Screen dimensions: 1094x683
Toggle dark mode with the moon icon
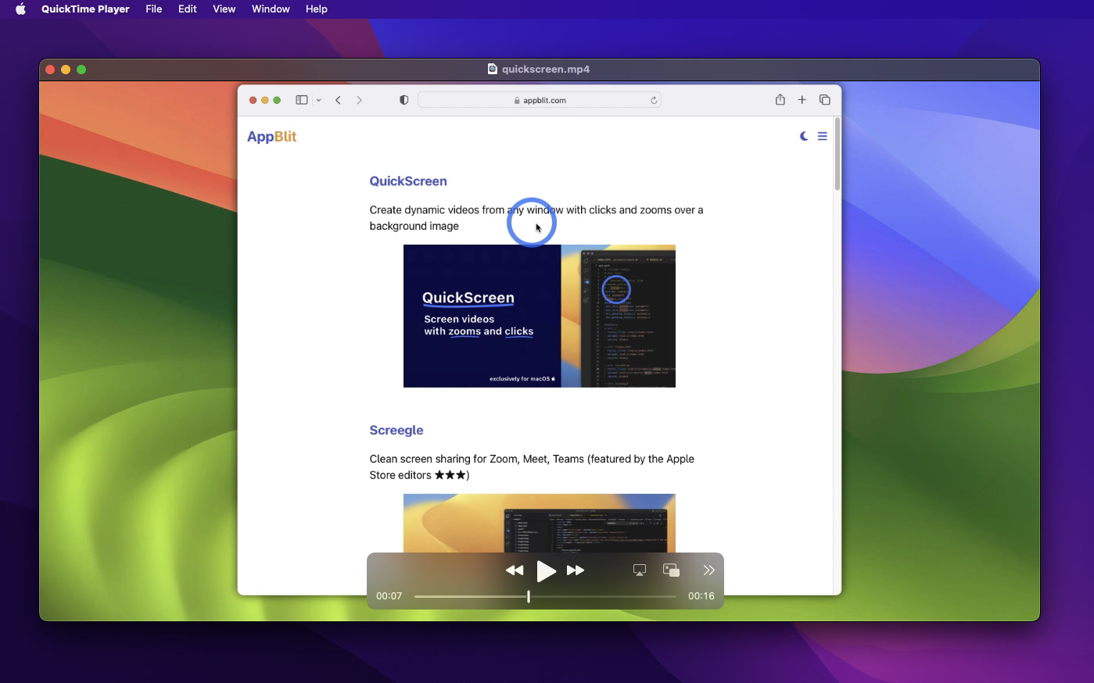click(804, 136)
